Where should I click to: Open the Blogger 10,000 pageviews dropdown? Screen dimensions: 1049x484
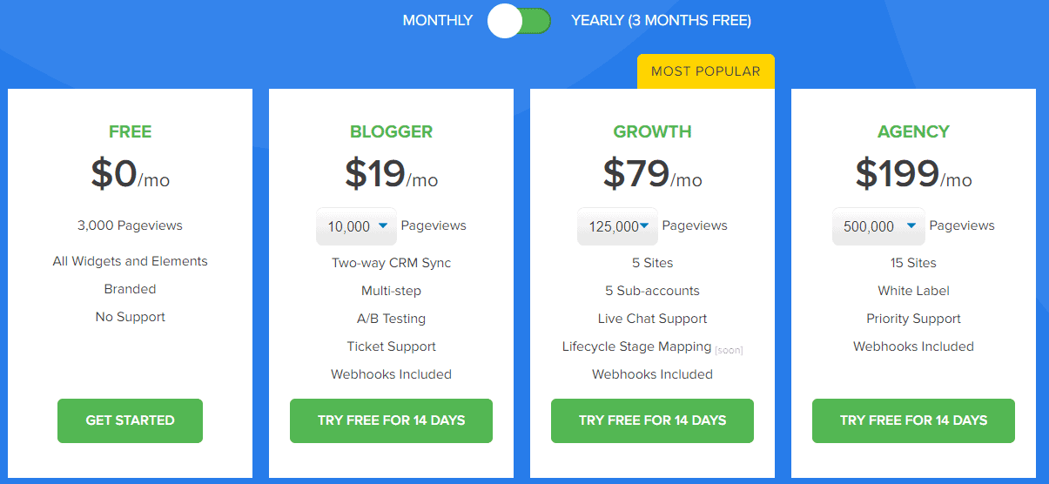coord(356,226)
